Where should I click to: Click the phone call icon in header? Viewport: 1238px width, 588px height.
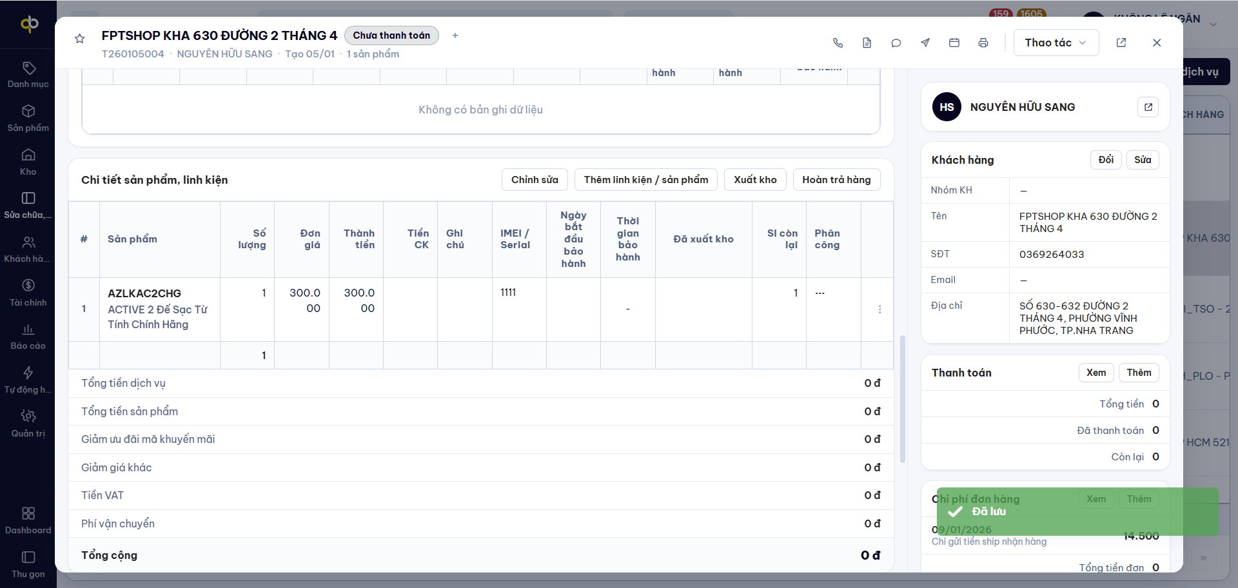[838, 43]
